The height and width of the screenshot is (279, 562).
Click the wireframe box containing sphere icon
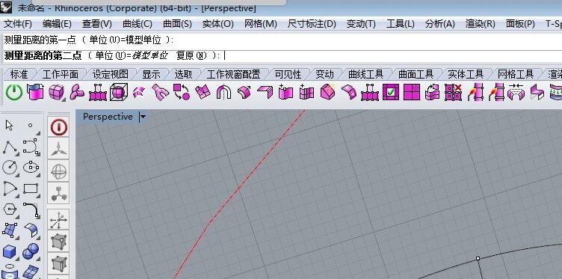[119, 93]
